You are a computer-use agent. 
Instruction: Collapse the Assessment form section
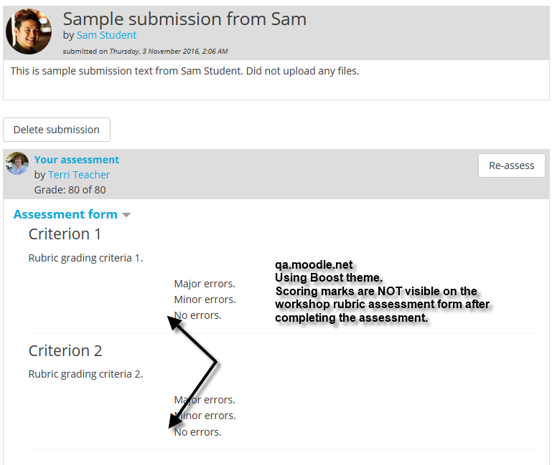pos(65,214)
